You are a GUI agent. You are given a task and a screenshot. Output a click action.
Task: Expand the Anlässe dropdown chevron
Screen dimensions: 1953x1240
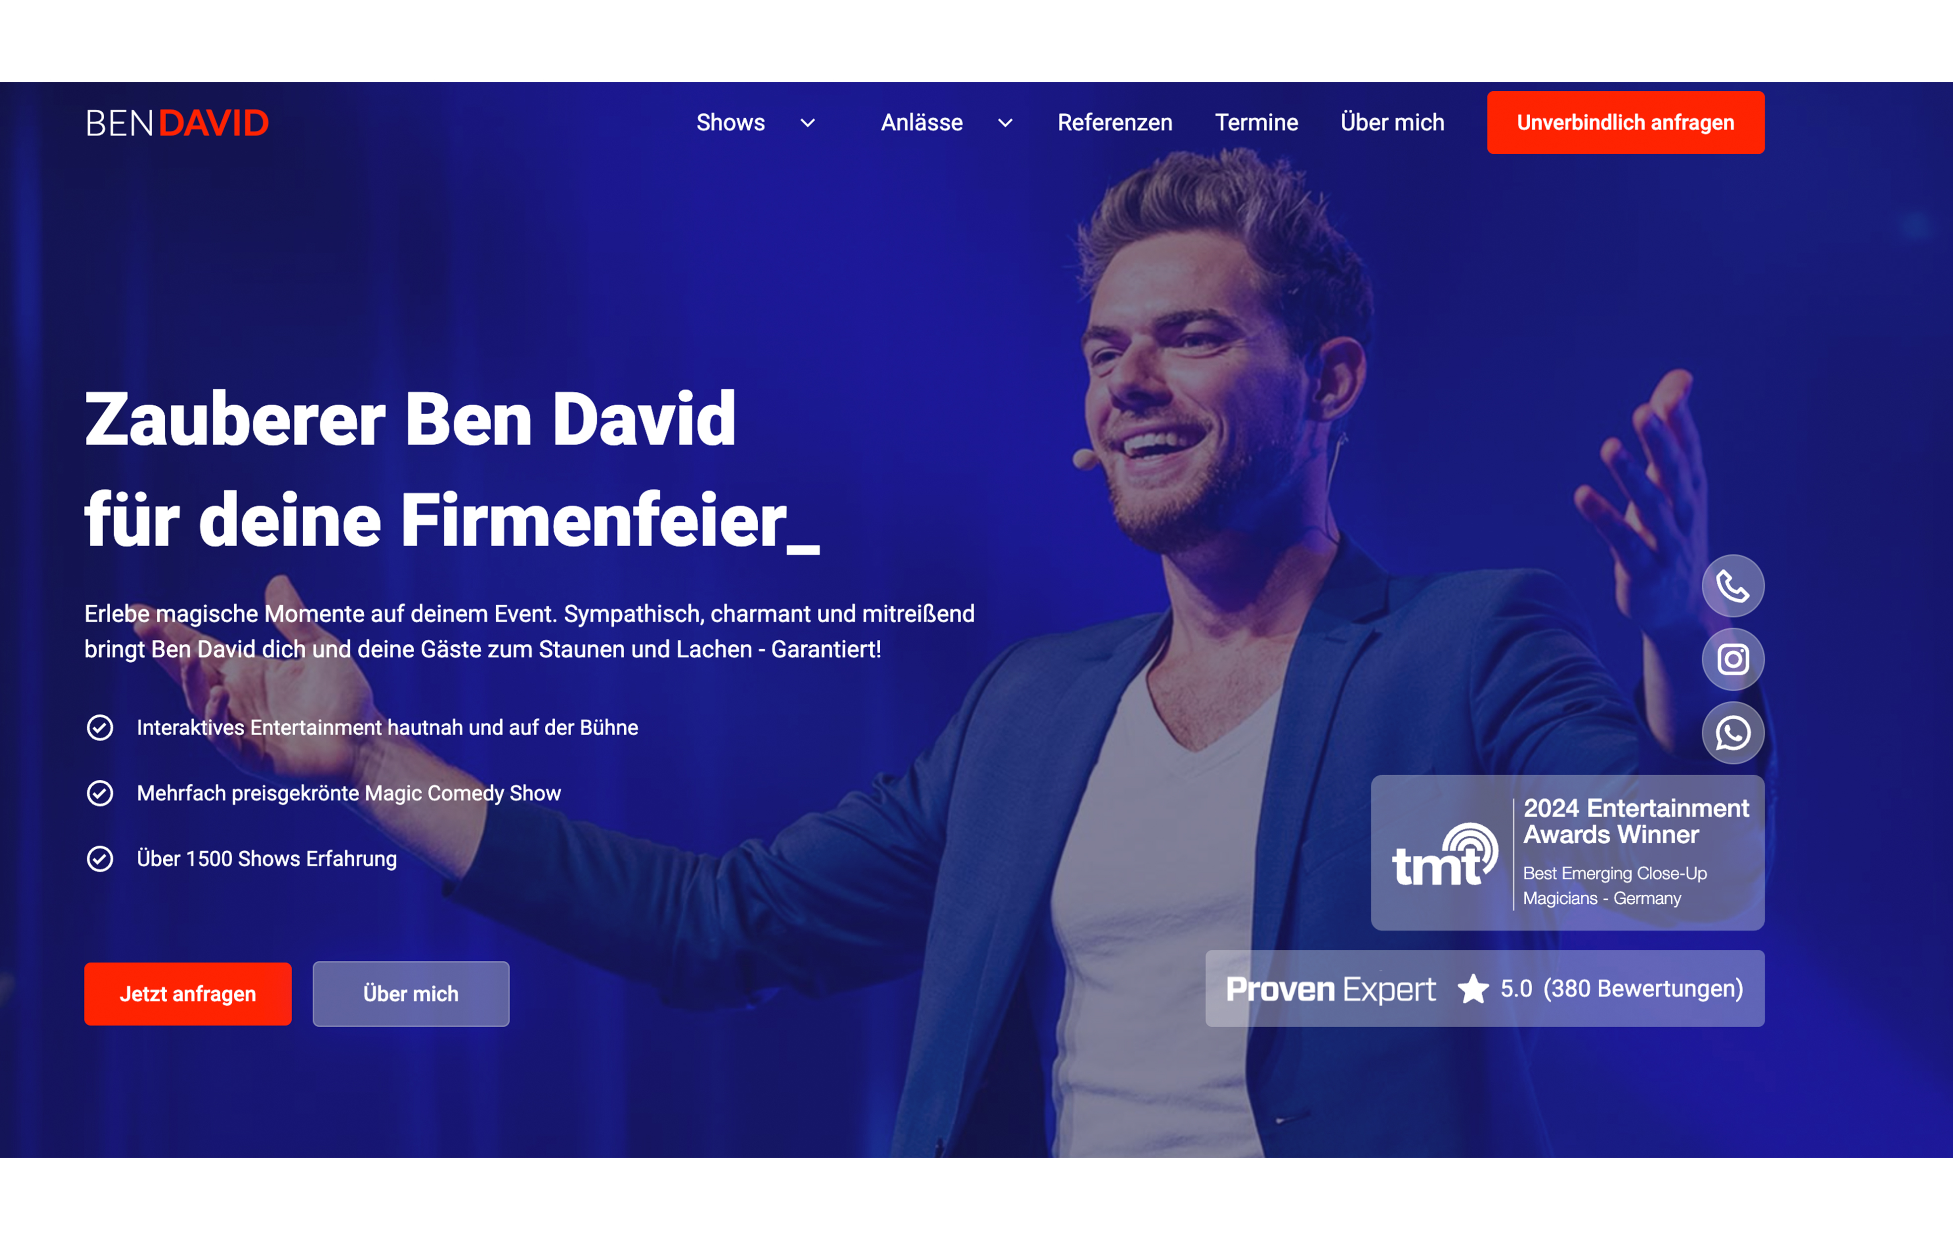point(1006,124)
